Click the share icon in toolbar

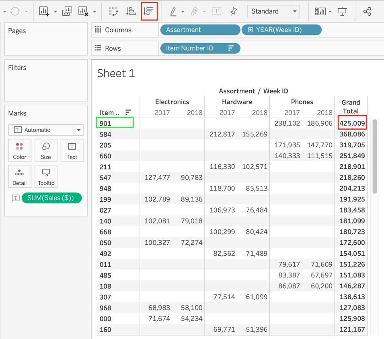tap(367, 11)
